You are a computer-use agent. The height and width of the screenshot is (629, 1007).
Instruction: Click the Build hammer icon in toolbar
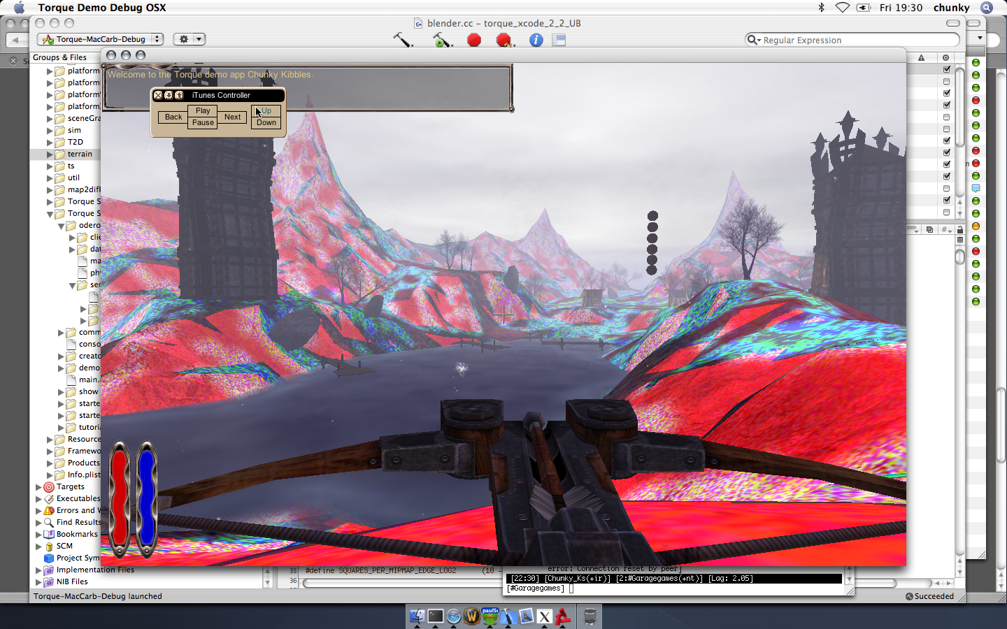pyautogui.click(x=402, y=40)
